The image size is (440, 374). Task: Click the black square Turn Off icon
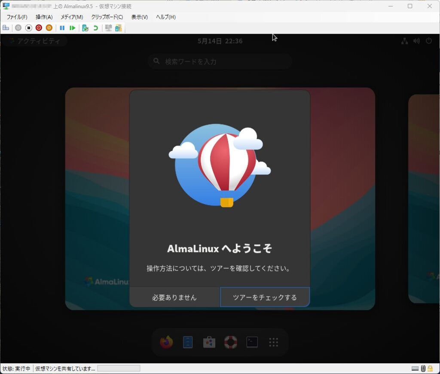pyautogui.click(x=28, y=28)
